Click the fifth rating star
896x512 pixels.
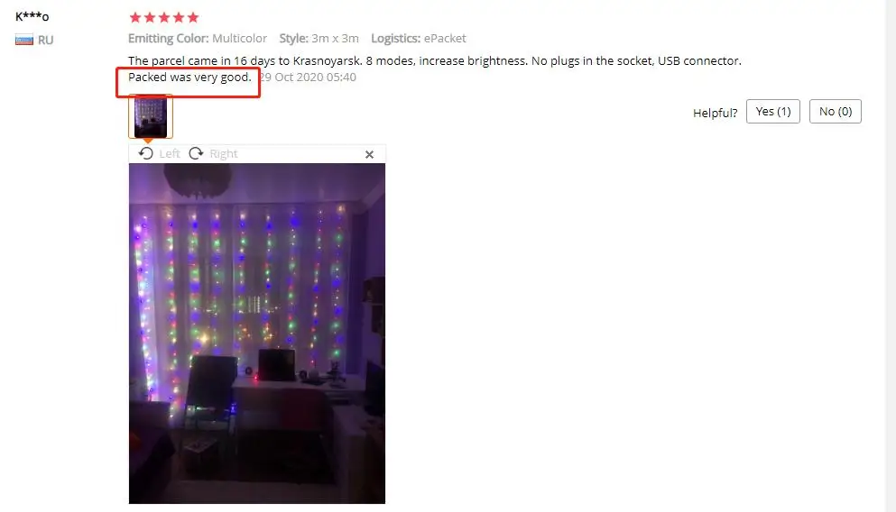[x=193, y=18]
